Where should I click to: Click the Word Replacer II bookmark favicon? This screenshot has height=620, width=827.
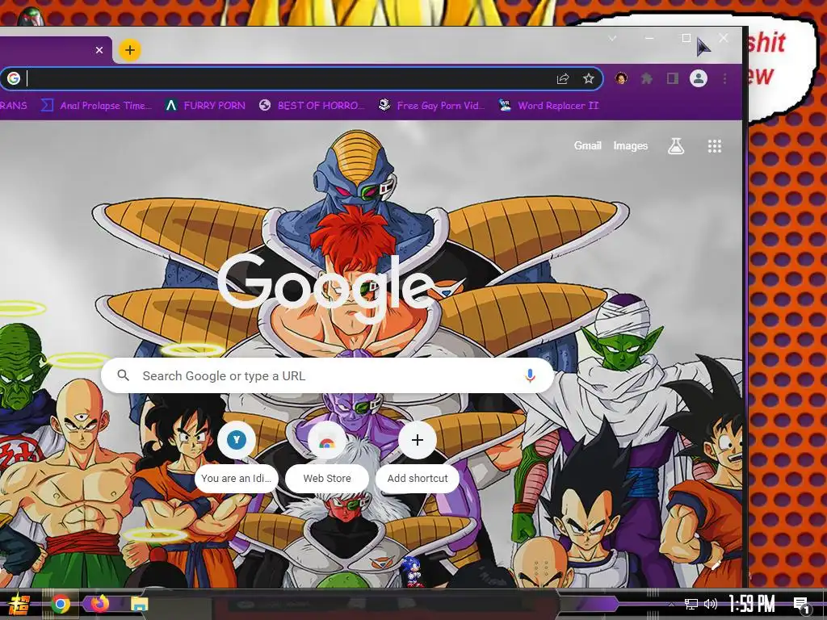coord(505,106)
